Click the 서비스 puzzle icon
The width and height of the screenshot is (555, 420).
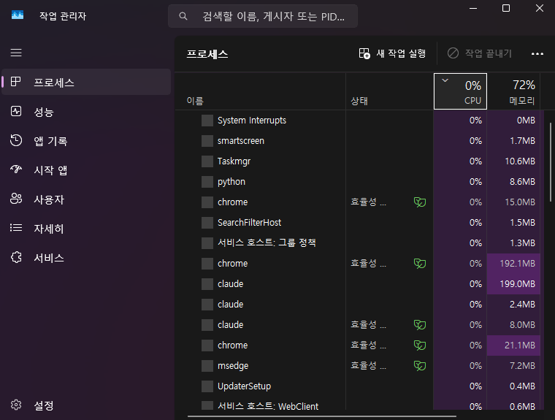(16, 257)
